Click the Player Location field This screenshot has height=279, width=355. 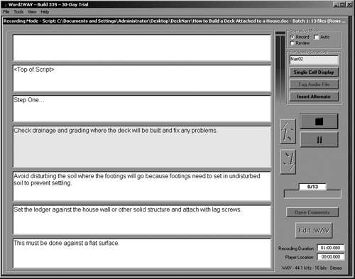330,257
